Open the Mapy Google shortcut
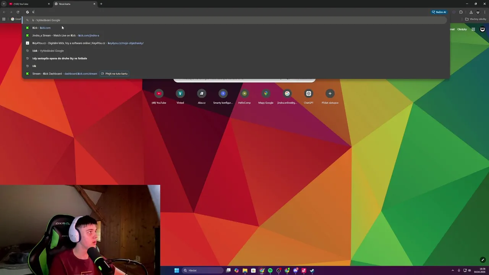The height and width of the screenshot is (275, 489). 266,96
